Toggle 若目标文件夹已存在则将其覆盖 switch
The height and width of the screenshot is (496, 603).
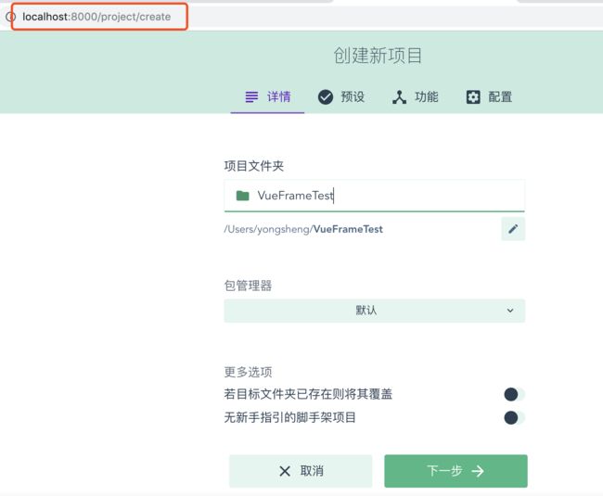tap(514, 394)
